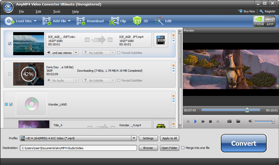Screen dimensions: 279x165
Task: Open the Clip scissors tool
Action: 114,21
